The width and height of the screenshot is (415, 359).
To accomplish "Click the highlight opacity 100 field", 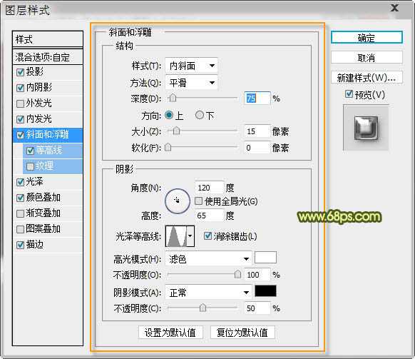I will tap(257, 275).
